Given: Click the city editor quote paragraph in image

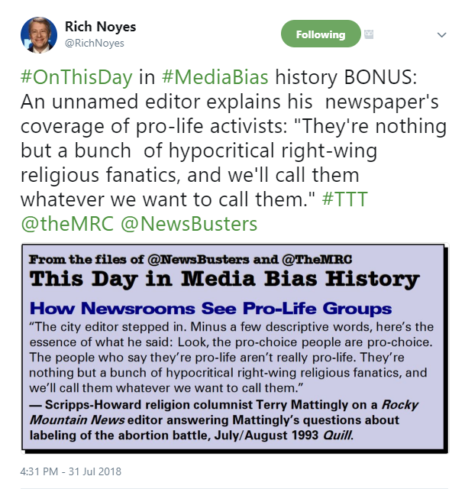Looking at the screenshot, I should [x=231, y=358].
